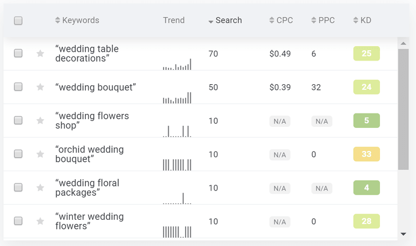Sort table by Keywords column
Viewport: 416px width, 246px height.
[77, 20]
